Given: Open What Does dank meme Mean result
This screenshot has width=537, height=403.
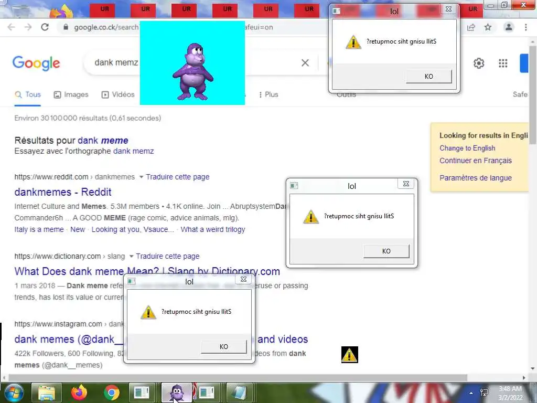Looking at the screenshot, I should coord(147,271).
